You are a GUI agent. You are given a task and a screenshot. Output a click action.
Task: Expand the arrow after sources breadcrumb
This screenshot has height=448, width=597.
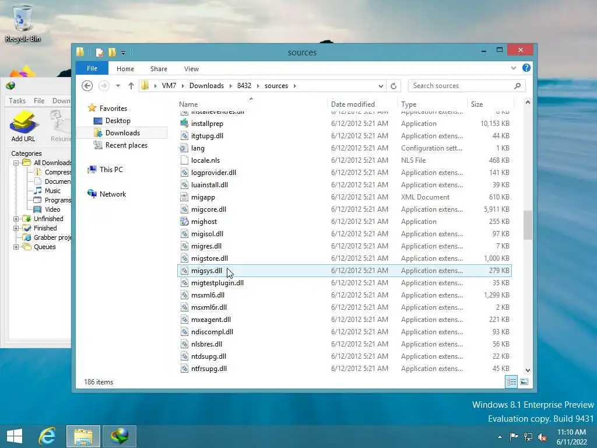294,86
